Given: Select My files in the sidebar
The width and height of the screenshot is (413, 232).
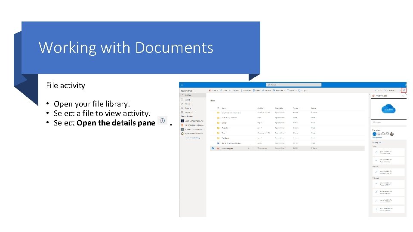Looking at the screenshot, I should click(193, 95).
